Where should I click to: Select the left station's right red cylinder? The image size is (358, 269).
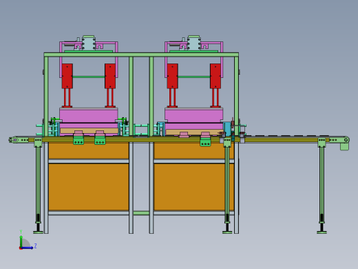(110, 76)
